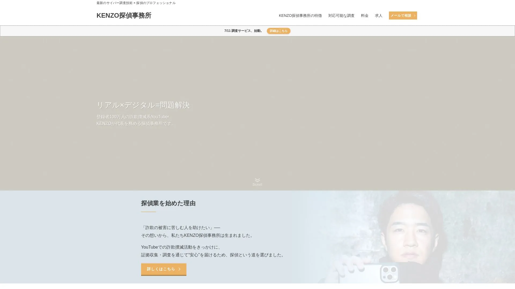
Task: Click the 登録者100万人の詐欺撲滅系YouTuber subtitle
Action: (133, 117)
